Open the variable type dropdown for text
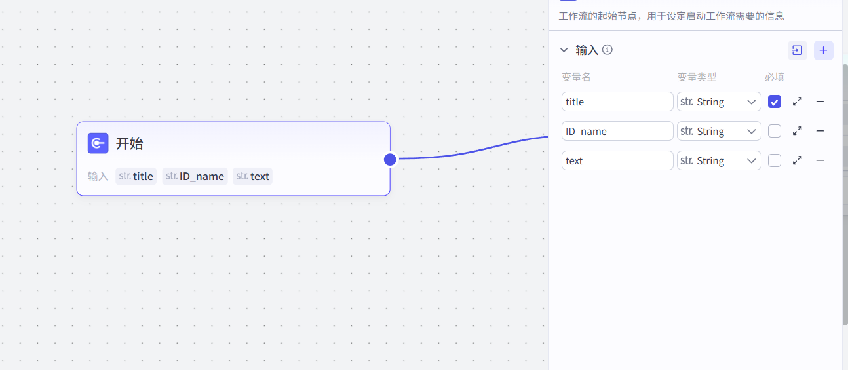Viewport: 848px width, 370px height. coord(719,160)
